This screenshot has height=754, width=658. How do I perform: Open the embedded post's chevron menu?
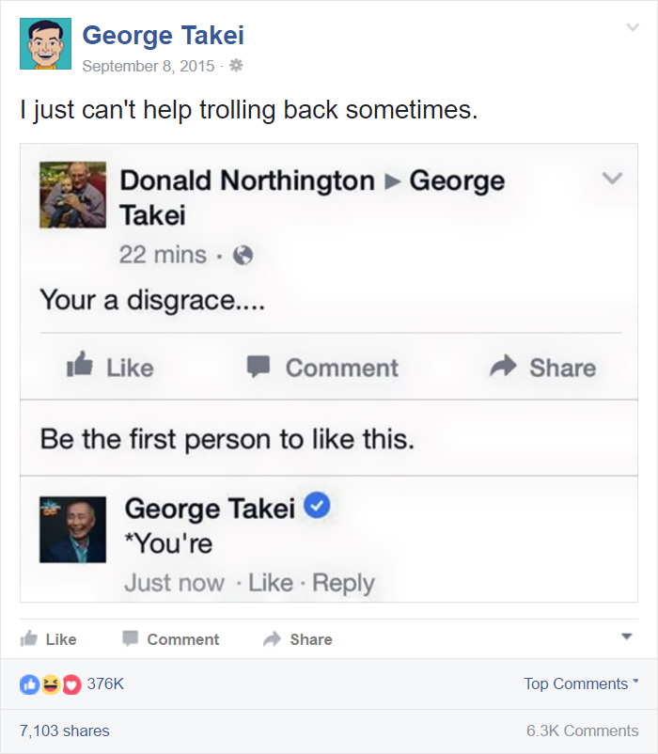coord(612,178)
